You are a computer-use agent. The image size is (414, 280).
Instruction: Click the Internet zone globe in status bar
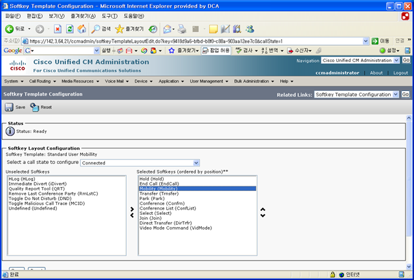pyautogui.click(x=342, y=274)
